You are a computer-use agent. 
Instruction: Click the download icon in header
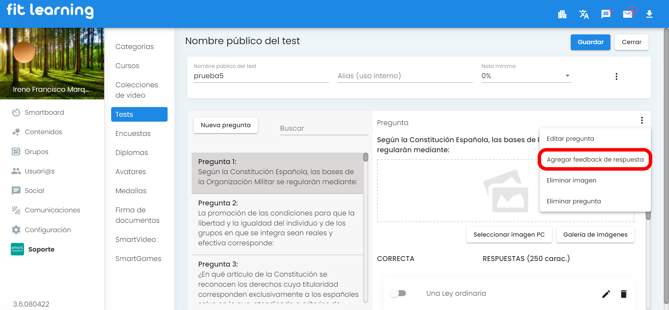tap(649, 14)
